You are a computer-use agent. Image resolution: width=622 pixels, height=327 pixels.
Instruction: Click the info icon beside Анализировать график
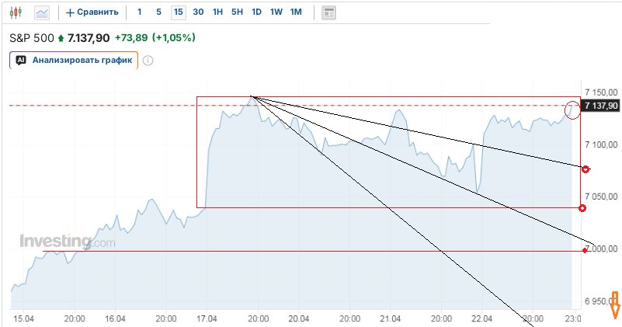click(148, 60)
